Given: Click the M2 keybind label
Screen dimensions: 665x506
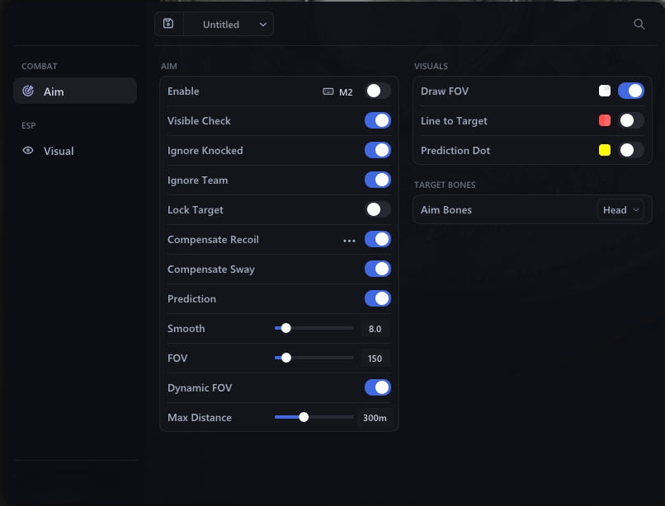Looking at the screenshot, I should (x=346, y=92).
